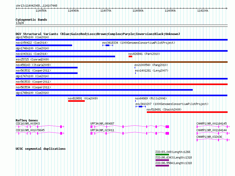Click the dgv1747n100 (Coe2014) gain bar
235x176 pixels.
(121, 79)
